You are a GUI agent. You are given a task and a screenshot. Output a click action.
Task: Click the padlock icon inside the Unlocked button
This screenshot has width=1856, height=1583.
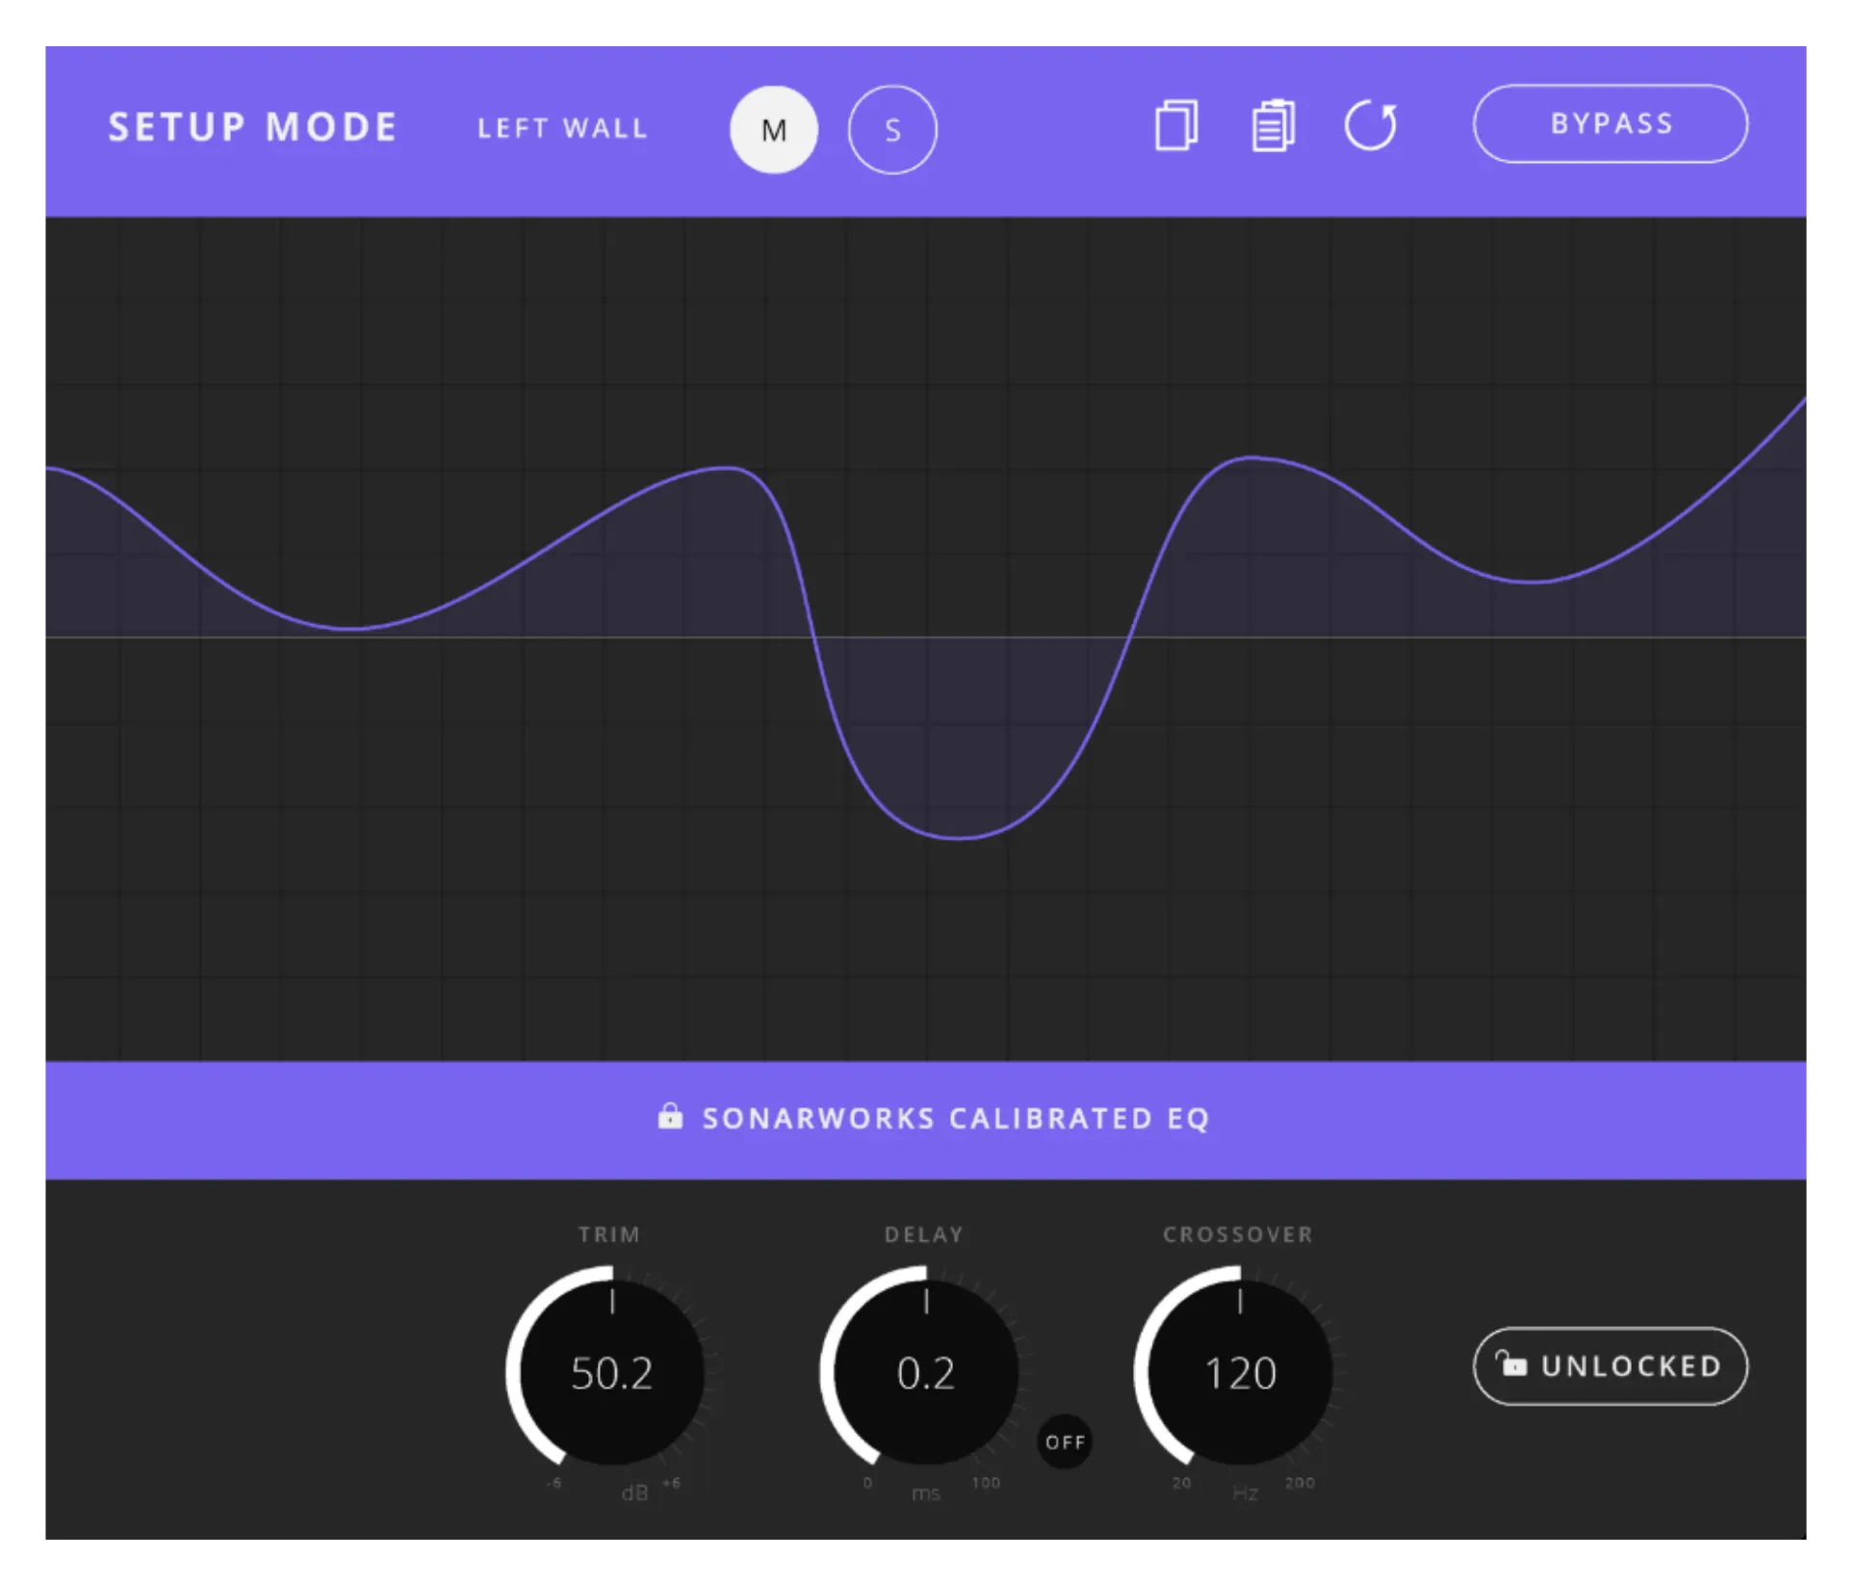point(1513,1365)
